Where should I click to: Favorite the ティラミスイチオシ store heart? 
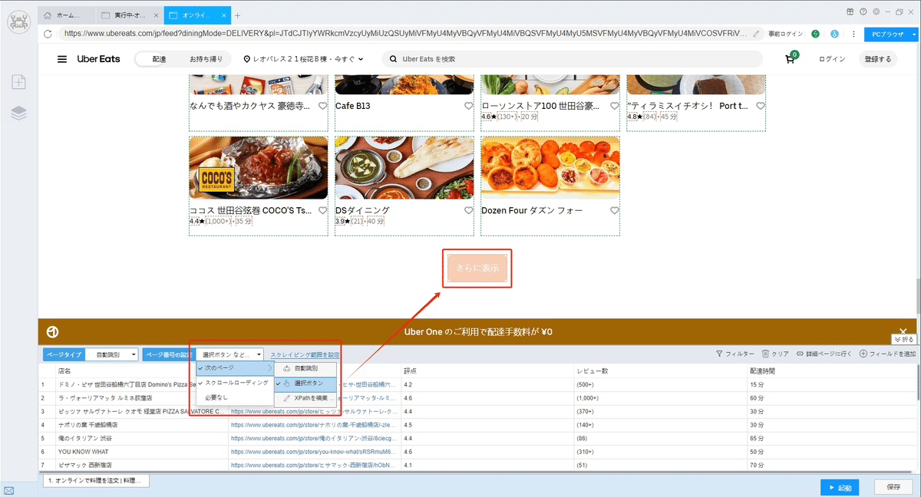[x=761, y=106]
